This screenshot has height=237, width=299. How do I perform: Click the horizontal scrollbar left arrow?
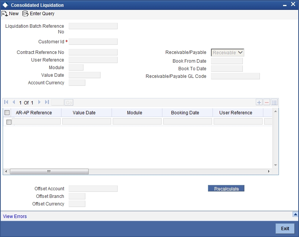[x=6, y=171]
